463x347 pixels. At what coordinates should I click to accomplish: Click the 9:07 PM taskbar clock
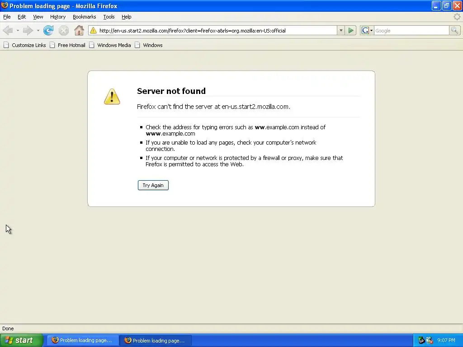pos(446,340)
